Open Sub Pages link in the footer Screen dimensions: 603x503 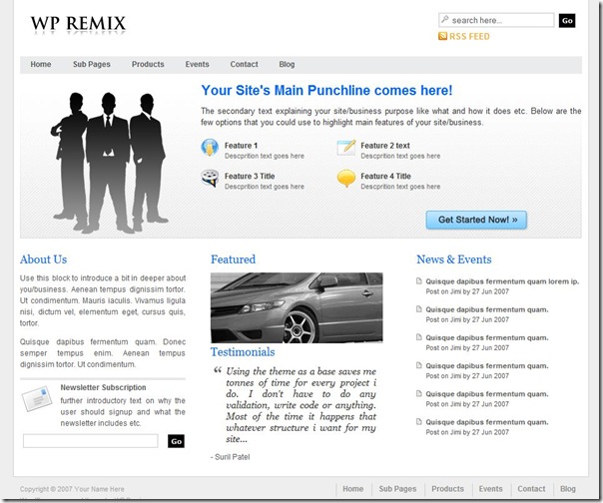click(x=397, y=489)
